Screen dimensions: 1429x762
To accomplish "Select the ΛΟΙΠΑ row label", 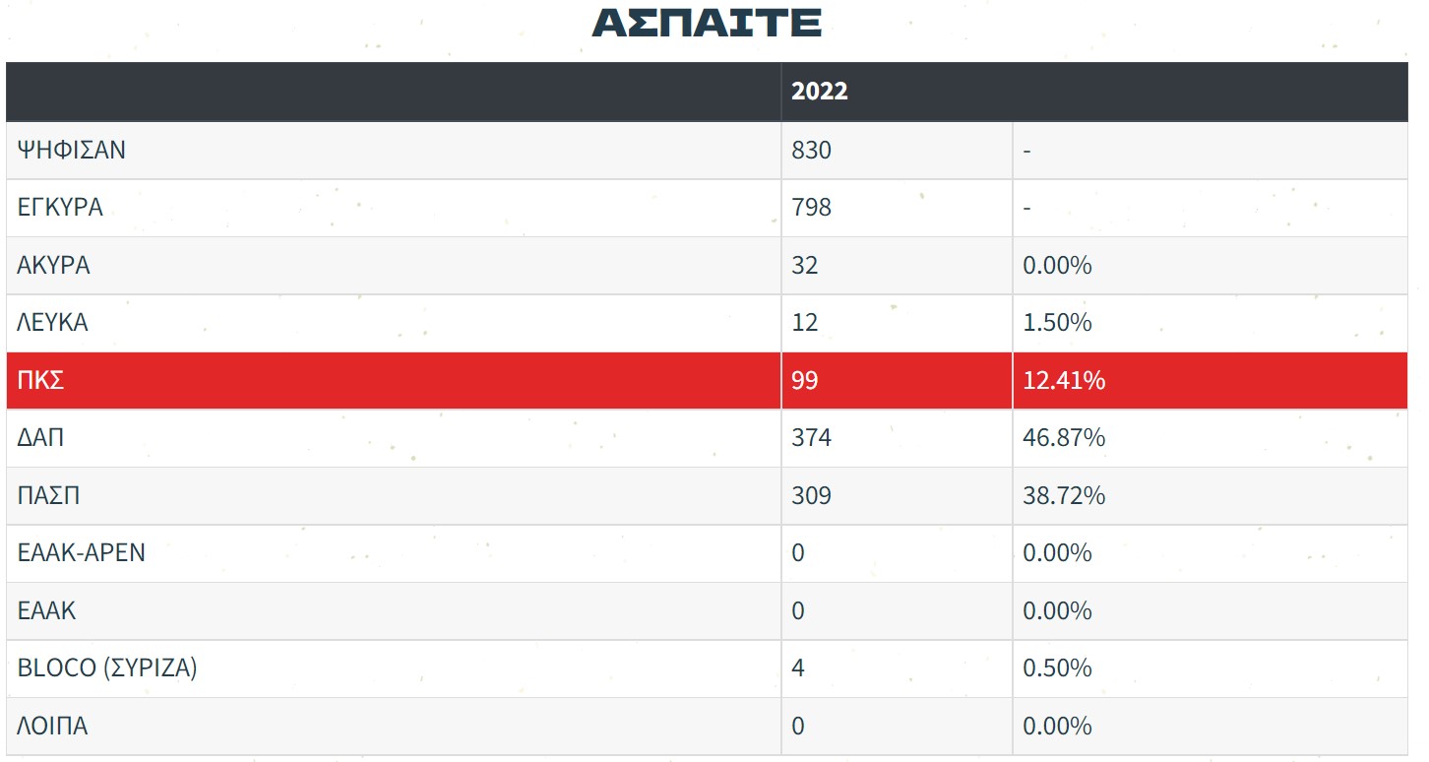I will tap(52, 726).
